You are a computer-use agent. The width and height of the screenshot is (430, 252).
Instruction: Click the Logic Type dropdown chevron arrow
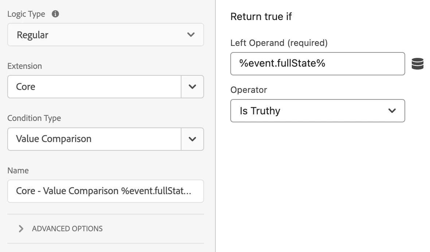pos(191,35)
